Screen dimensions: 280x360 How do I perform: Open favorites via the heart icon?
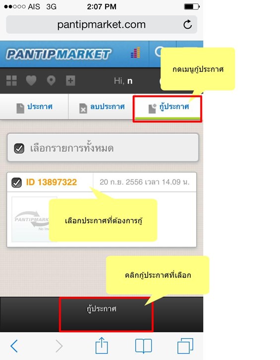tap(31, 81)
